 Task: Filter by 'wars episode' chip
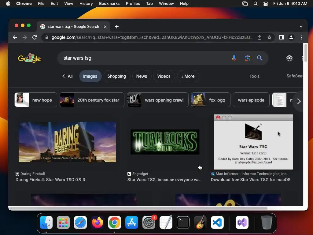coord(251,100)
